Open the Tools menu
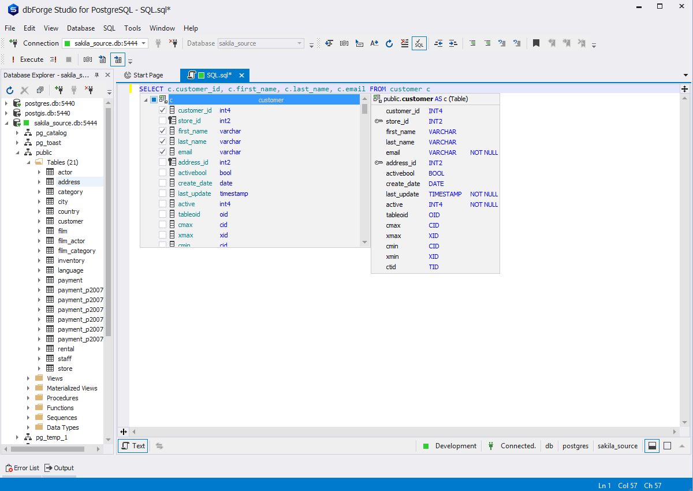This screenshot has height=491, width=693. click(132, 28)
